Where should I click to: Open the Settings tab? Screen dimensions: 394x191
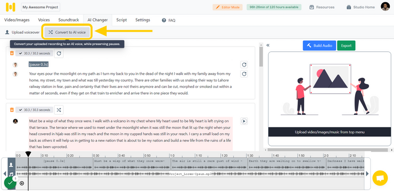point(143,20)
